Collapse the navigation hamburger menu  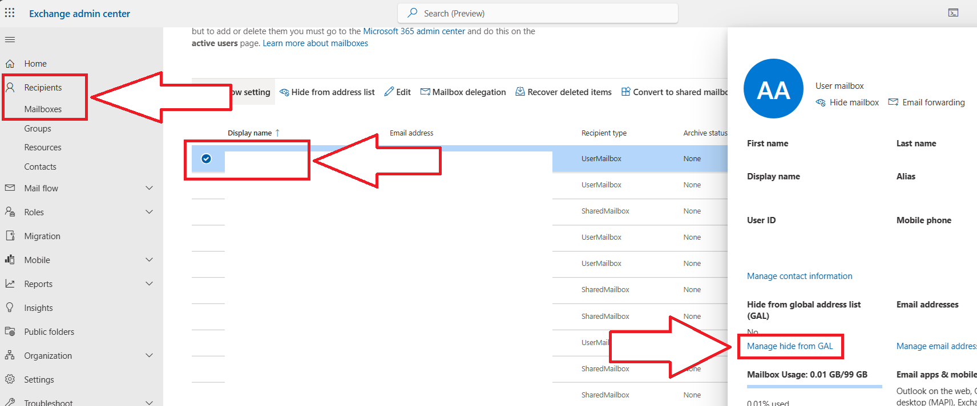[10, 40]
